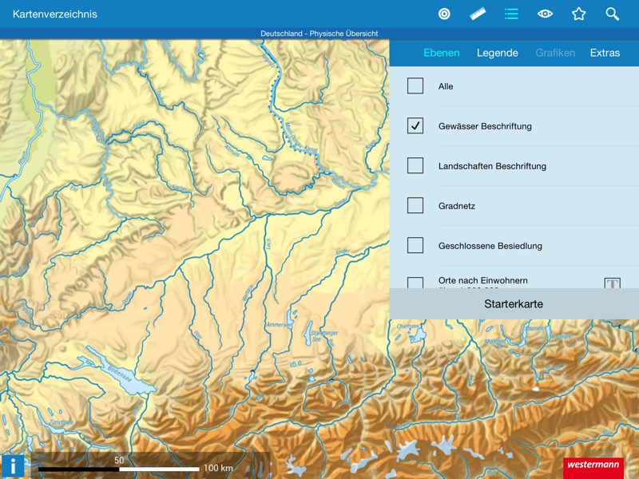The width and height of the screenshot is (639, 479).
Task: Open favorites with the star icon
Action: point(579,14)
